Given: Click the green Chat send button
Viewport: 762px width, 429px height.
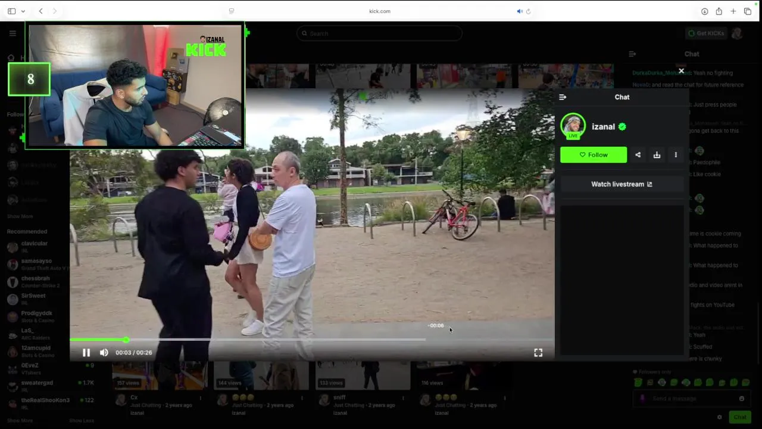Looking at the screenshot, I should [x=740, y=417].
